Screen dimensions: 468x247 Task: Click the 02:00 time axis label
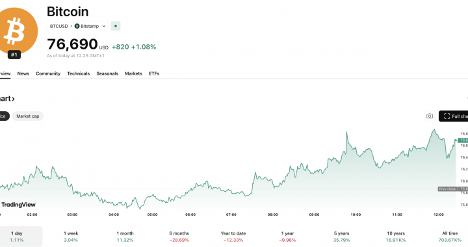click(32, 214)
